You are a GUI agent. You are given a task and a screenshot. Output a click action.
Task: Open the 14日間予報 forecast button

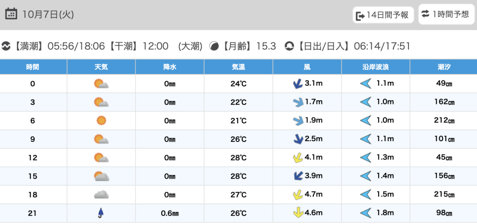(383, 15)
